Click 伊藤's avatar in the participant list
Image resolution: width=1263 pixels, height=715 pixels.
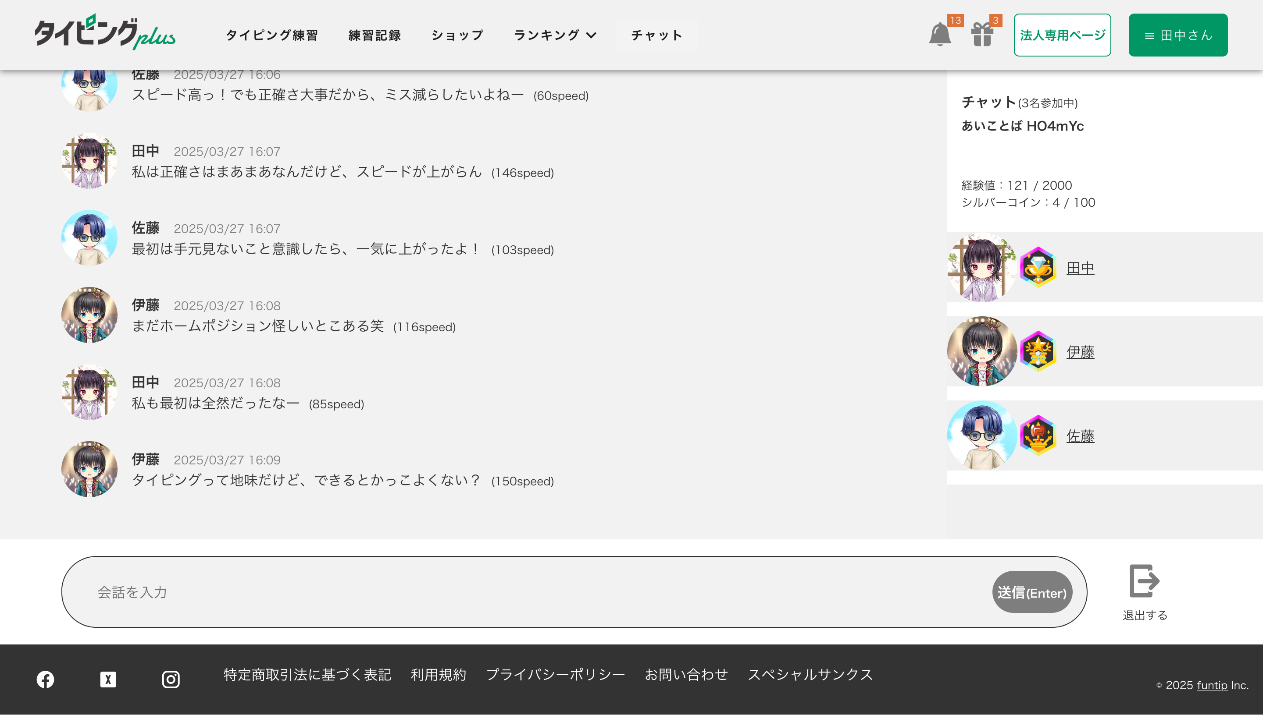click(982, 352)
